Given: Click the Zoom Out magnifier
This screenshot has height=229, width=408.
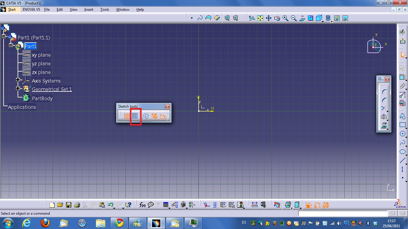Looking at the screenshot, I should tap(294, 18).
